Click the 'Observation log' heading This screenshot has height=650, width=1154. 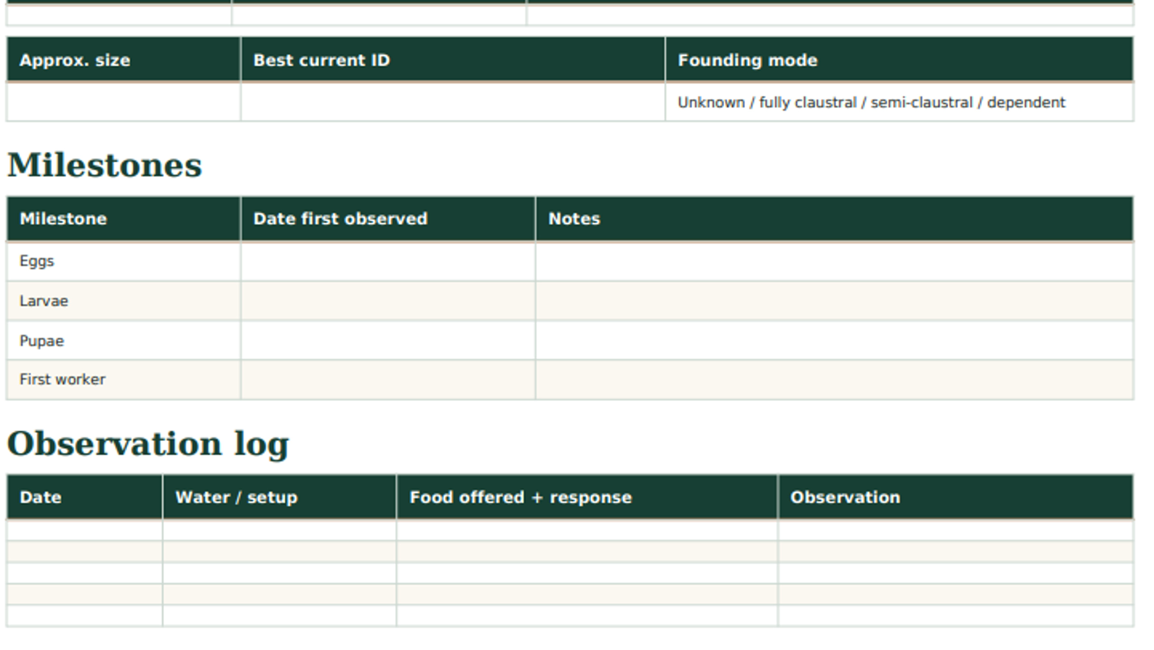148,444
